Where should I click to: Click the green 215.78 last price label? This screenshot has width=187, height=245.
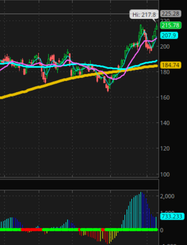(x=170, y=25)
